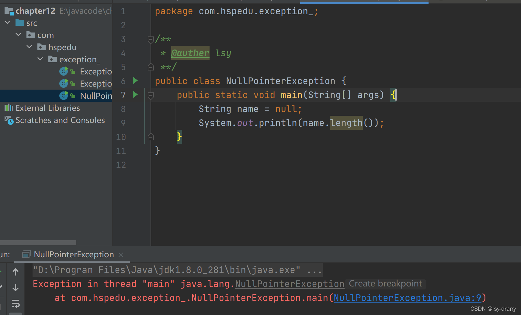Collapse the src folder chevron
Image resolution: width=521 pixels, height=315 pixels.
click(x=8, y=23)
